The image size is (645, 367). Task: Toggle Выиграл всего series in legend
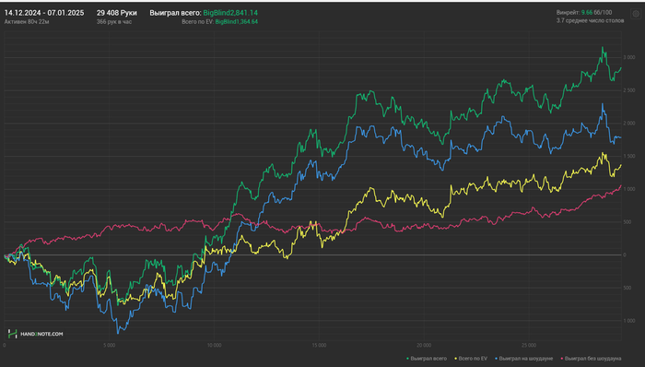pos(428,359)
